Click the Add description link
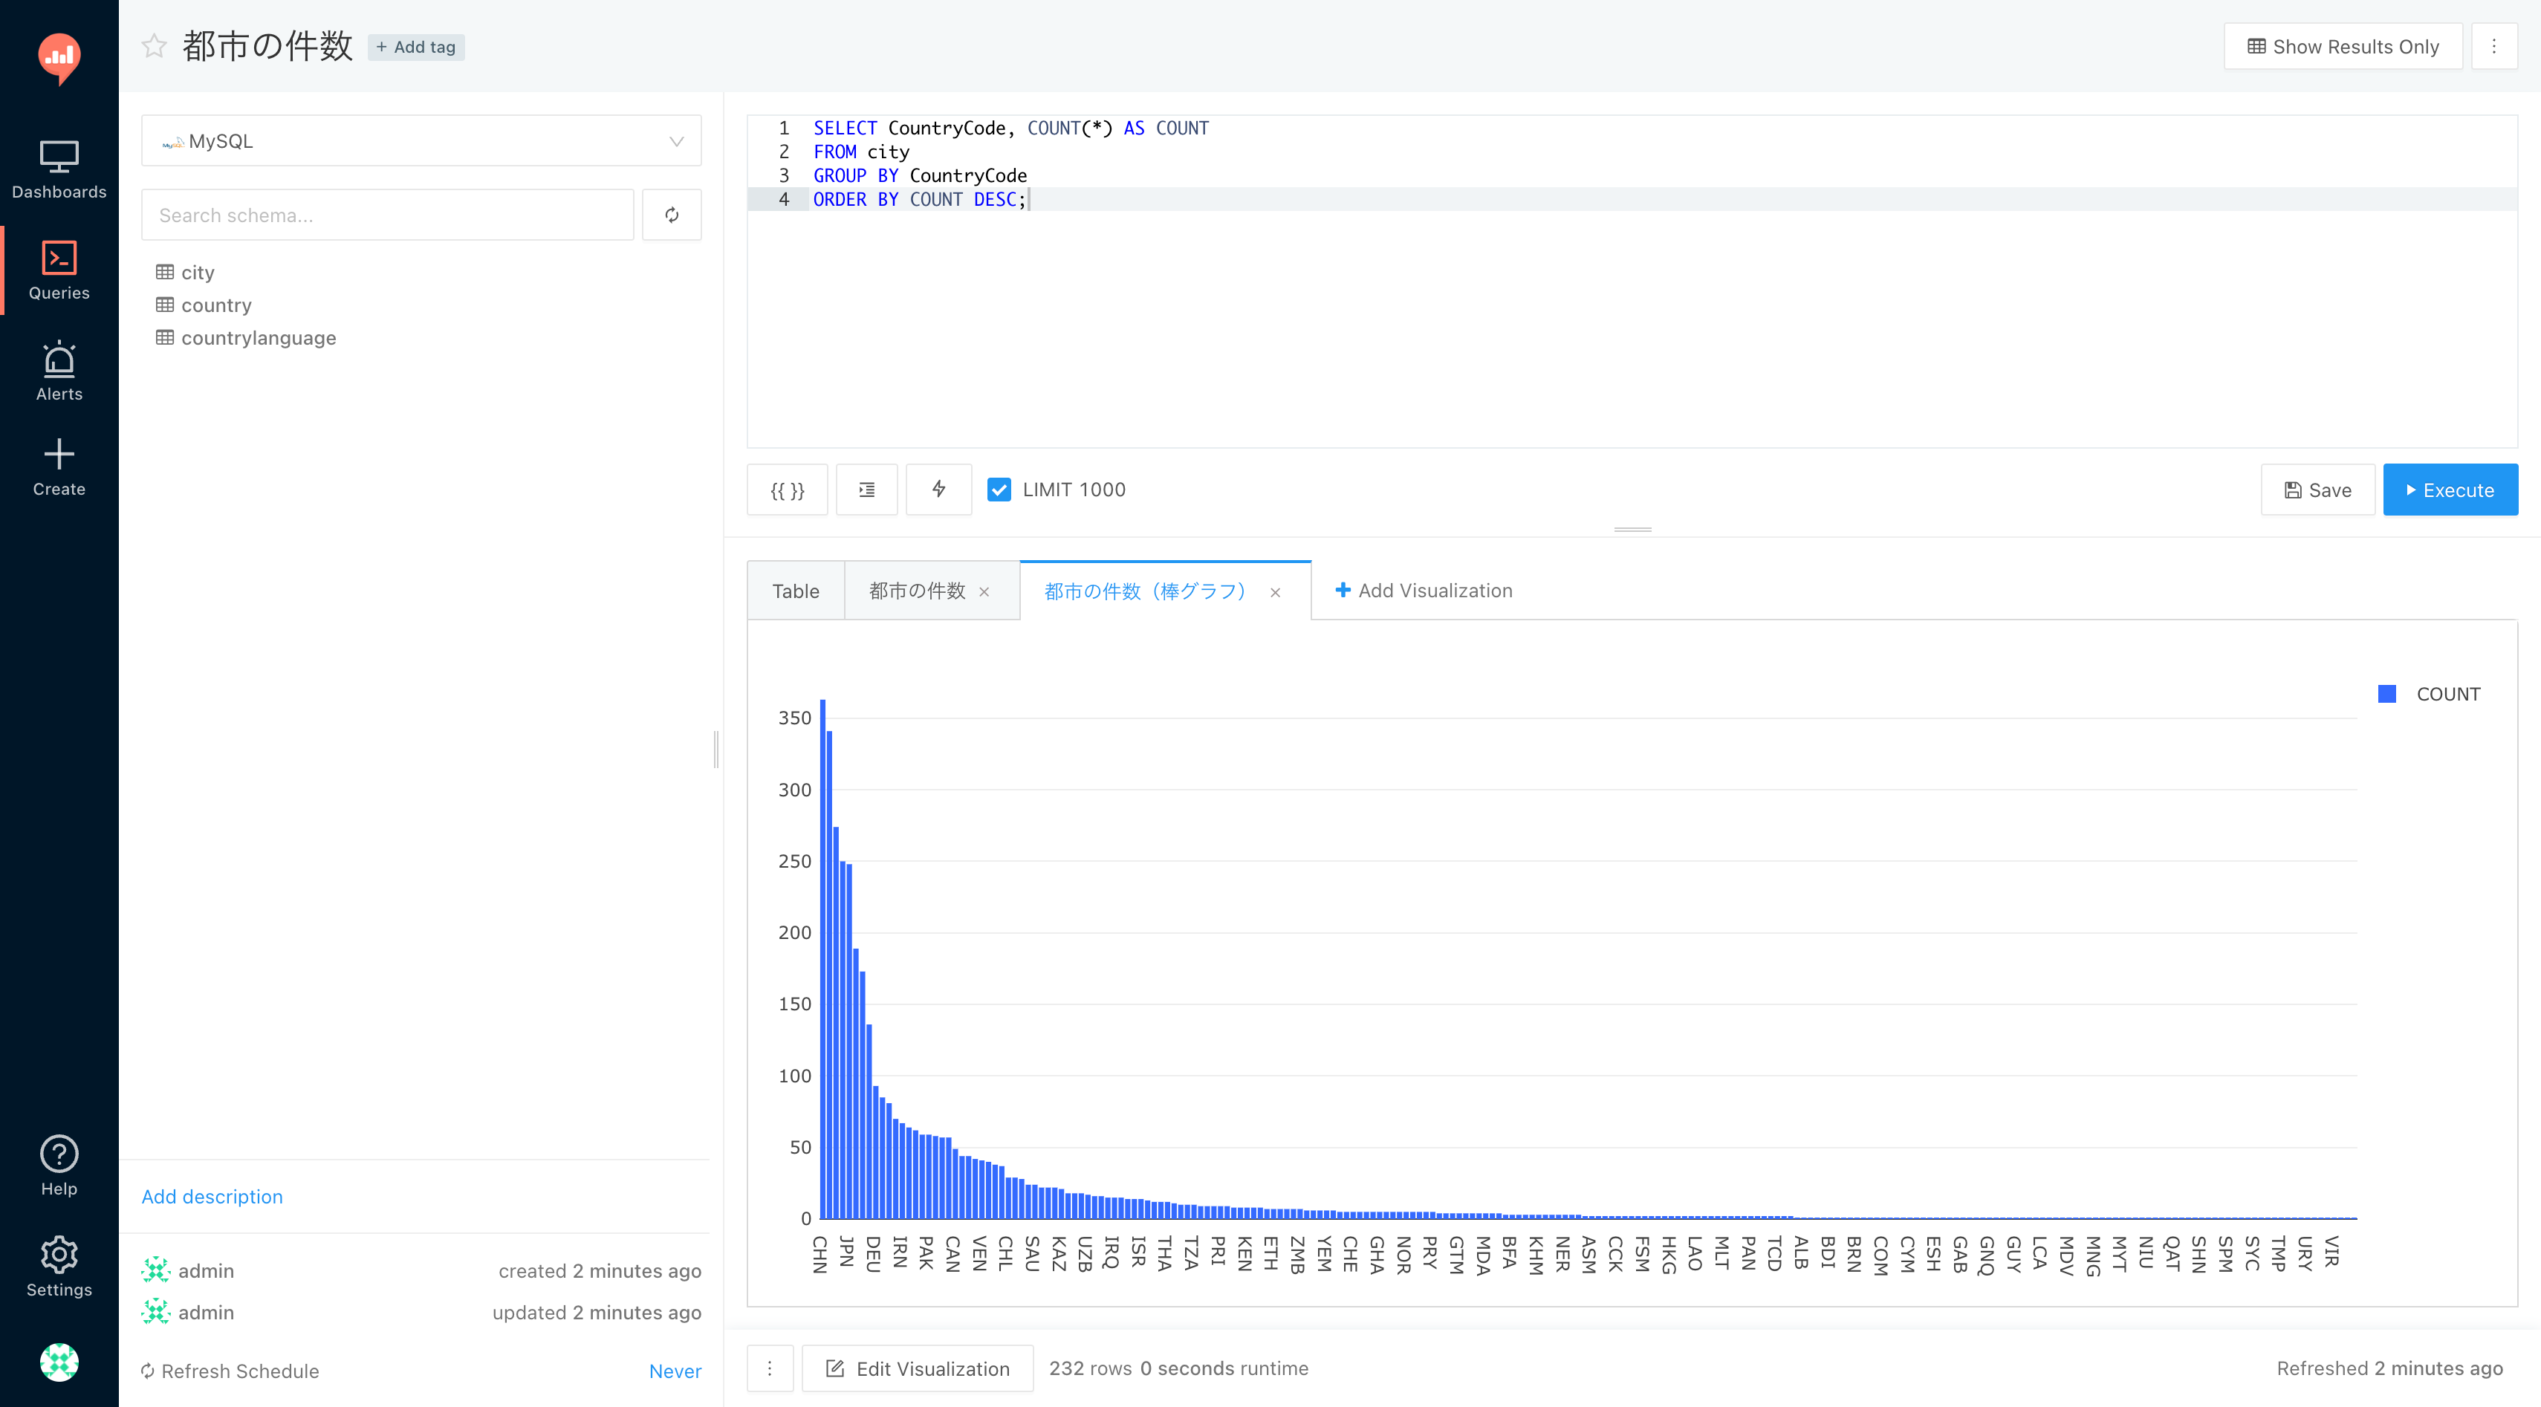2541x1407 pixels. click(212, 1196)
